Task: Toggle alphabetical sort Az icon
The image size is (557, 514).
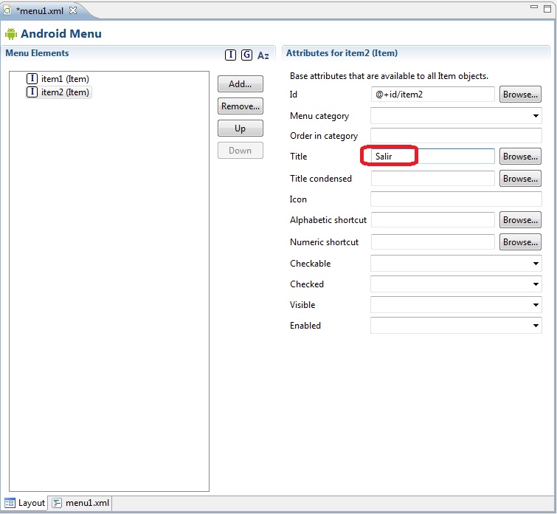Action: tap(263, 55)
